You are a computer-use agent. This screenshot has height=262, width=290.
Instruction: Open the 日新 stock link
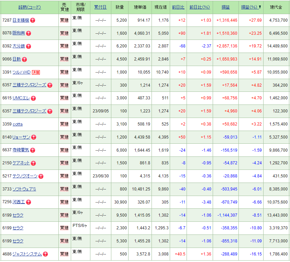(x=16, y=59)
